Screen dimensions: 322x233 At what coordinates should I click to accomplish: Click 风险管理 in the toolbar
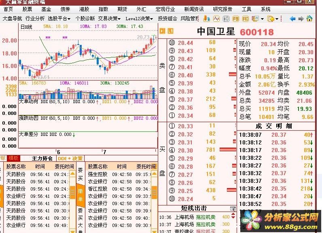click(x=190, y=19)
